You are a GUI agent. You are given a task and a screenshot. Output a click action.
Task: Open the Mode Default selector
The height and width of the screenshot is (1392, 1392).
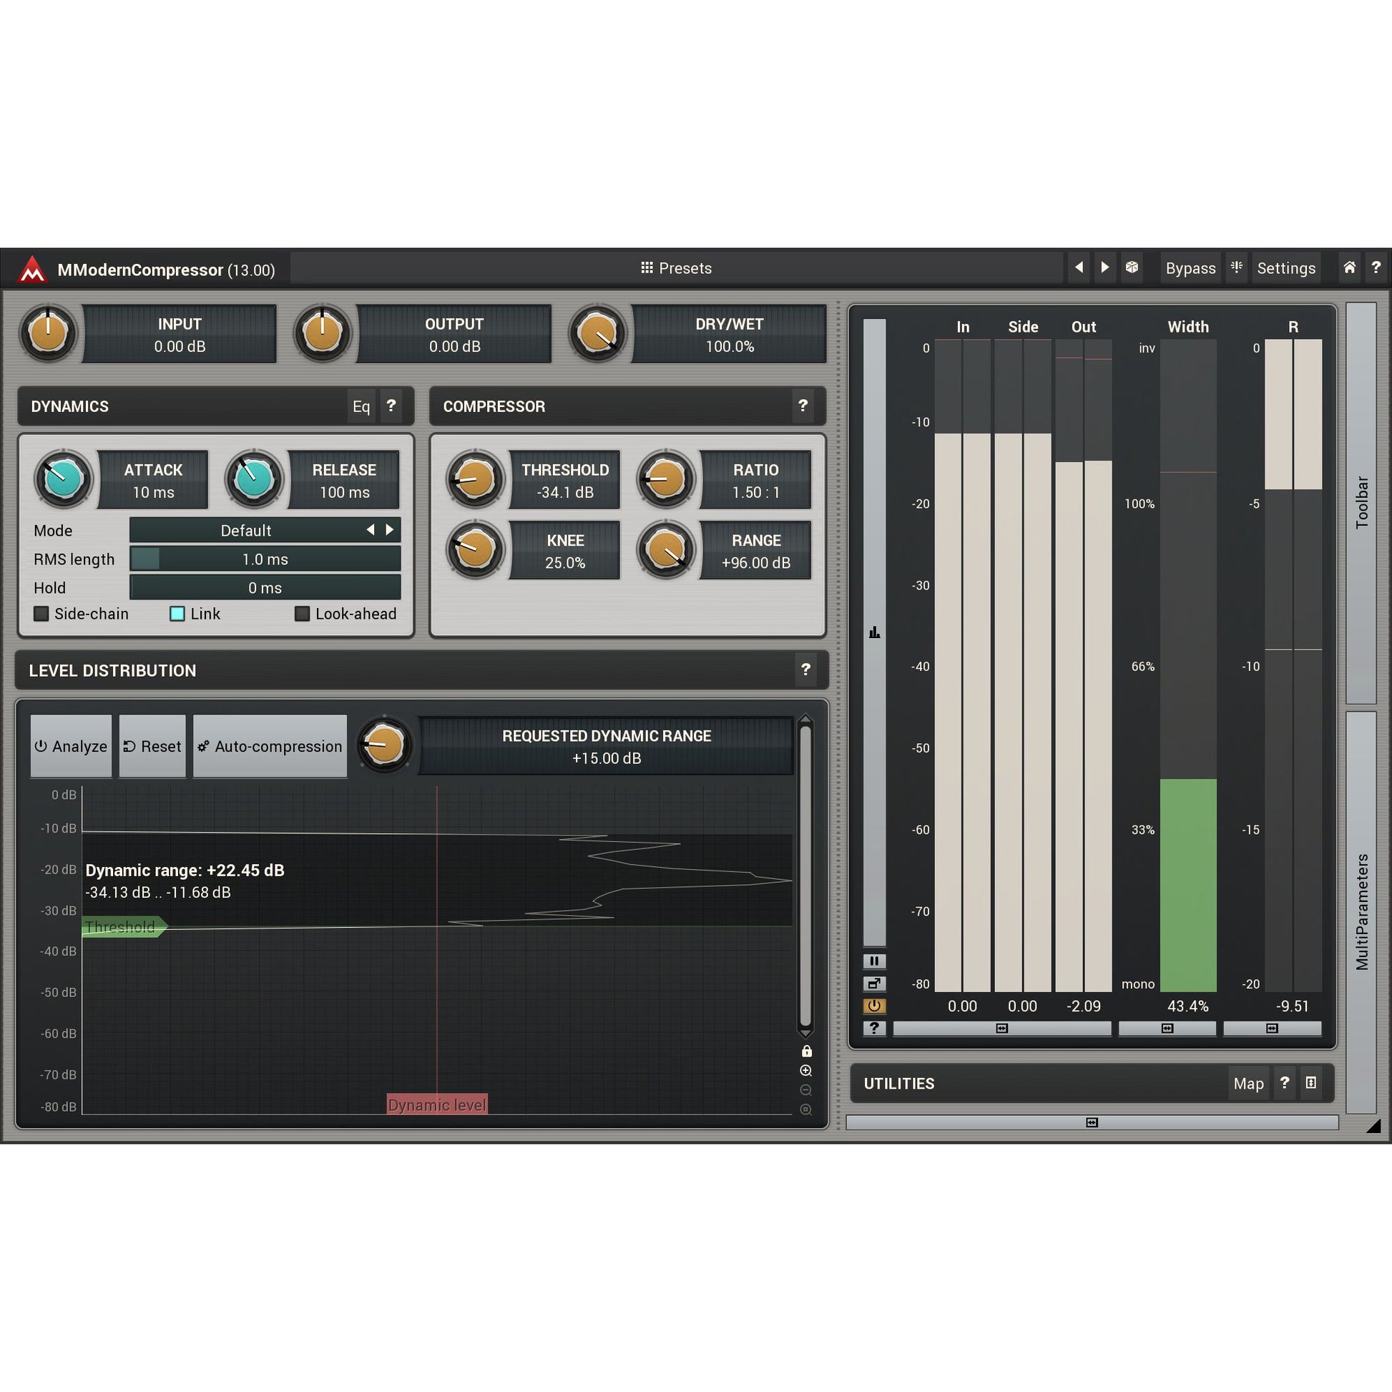tap(245, 530)
